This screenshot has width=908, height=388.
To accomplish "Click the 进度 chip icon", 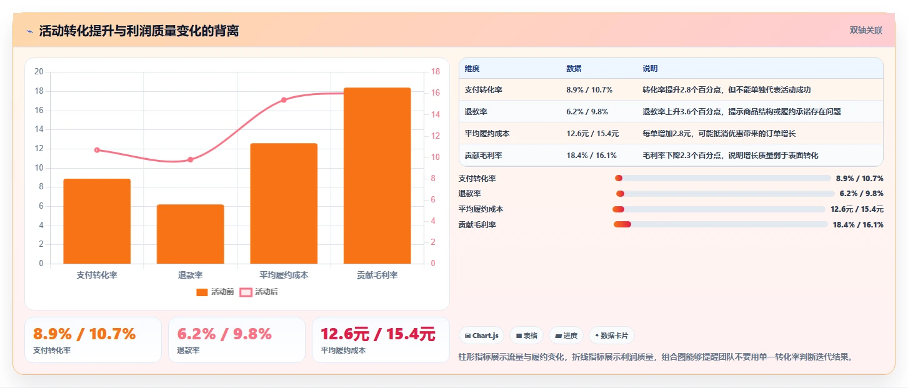I will click(x=558, y=336).
